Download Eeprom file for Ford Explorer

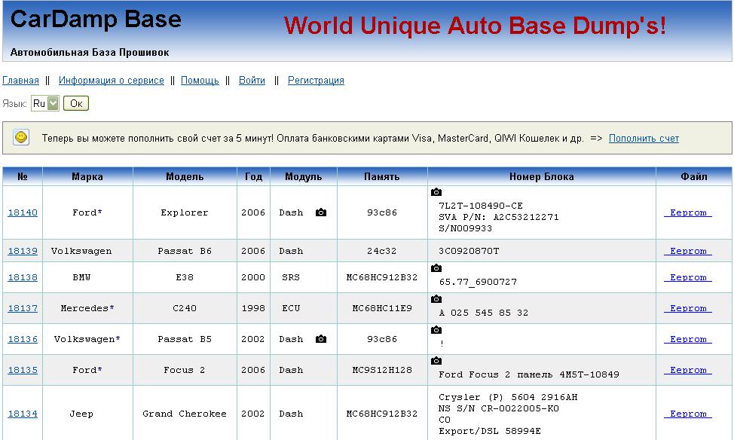point(688,212)
